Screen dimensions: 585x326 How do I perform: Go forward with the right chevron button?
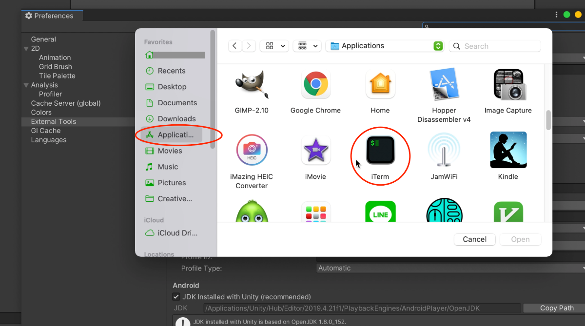pyautogui.click(x=249, y=46)
